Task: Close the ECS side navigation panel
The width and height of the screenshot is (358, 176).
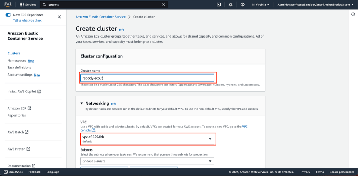Action: [59, 17]
